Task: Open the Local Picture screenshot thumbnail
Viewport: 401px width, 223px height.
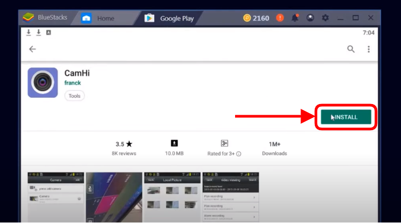Action: click(x=172, y=197)
